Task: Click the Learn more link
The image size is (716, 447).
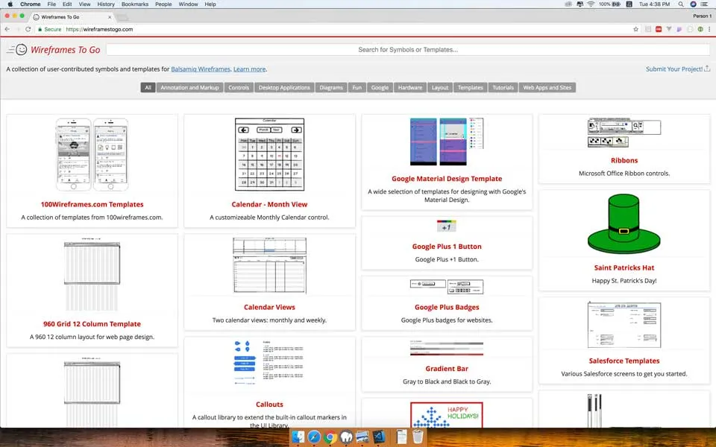Action: 249,69
